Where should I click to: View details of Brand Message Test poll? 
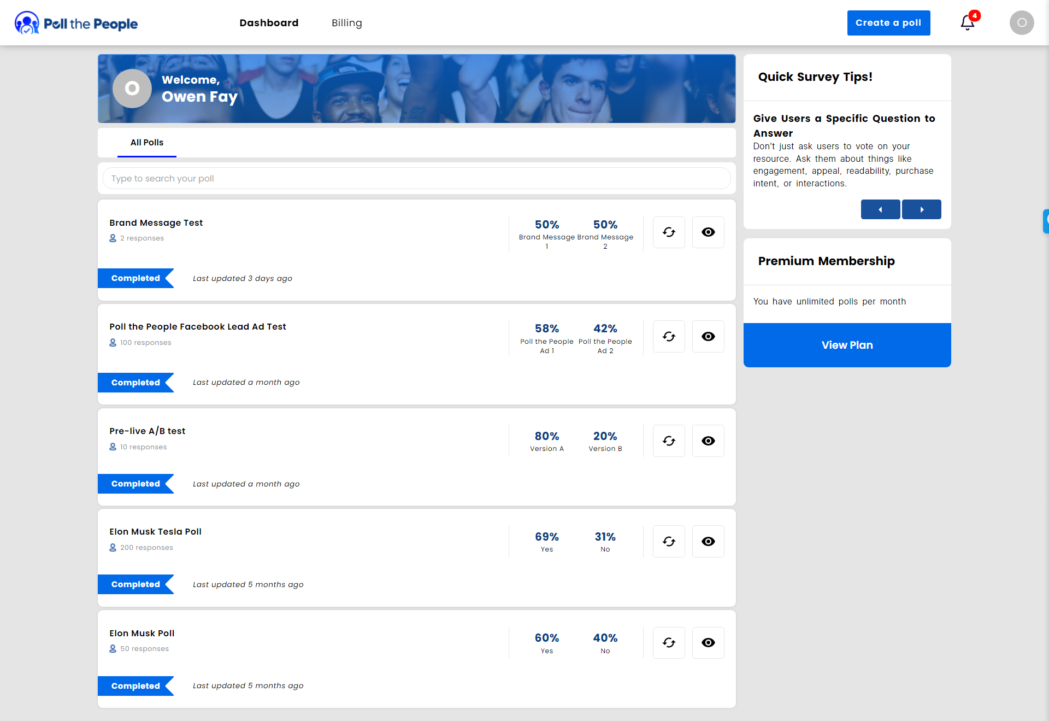click(708, 232)
